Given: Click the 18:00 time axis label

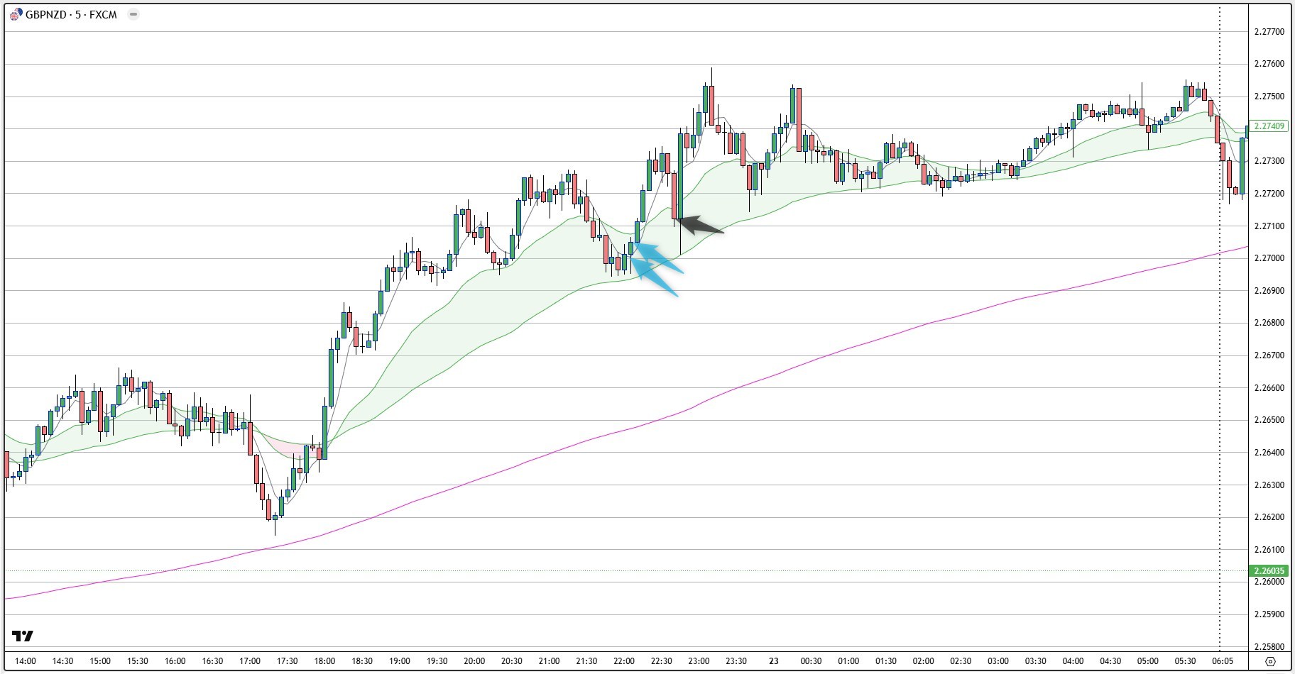Looking at the screenshot, I should [324, 661].
